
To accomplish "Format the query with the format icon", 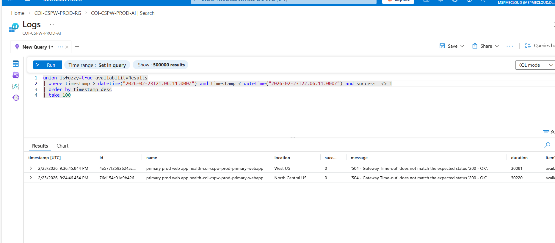I will (x=546, y=132).
